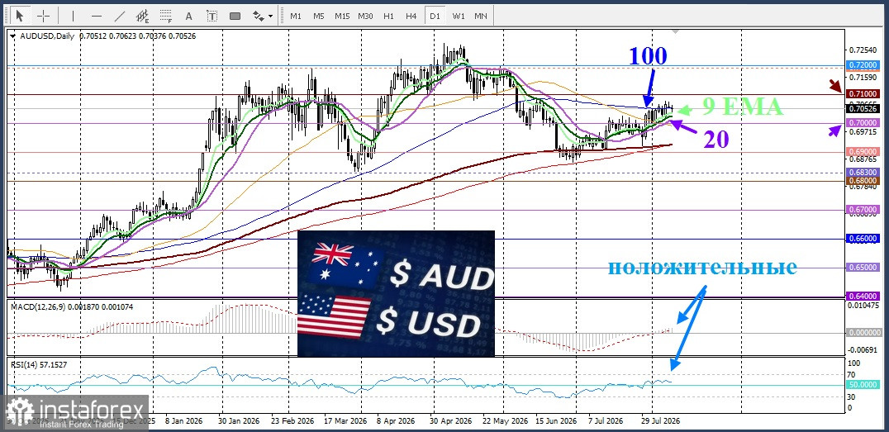Screen dimensions: 889x432
Task: Switch chart to M5 timeframe
Action: click(319, 16)
